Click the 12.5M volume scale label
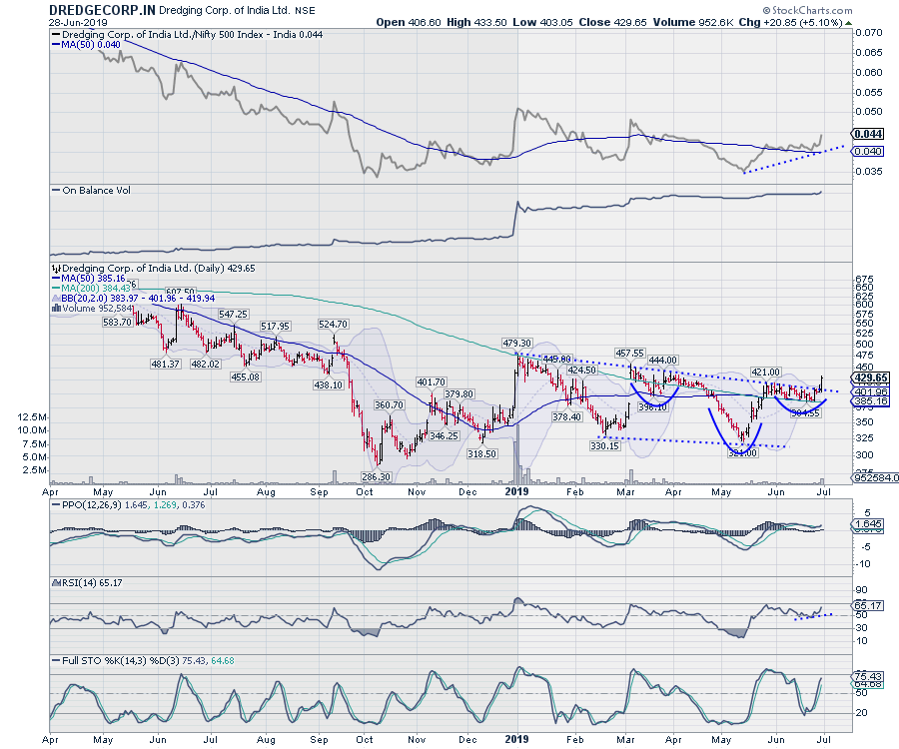This screenshot has height=749, width=899. [33, 416]
